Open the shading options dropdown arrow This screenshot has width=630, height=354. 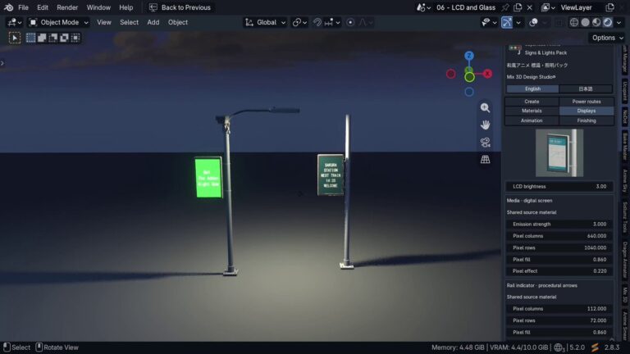pyautogui.click(x=619, y=22)
